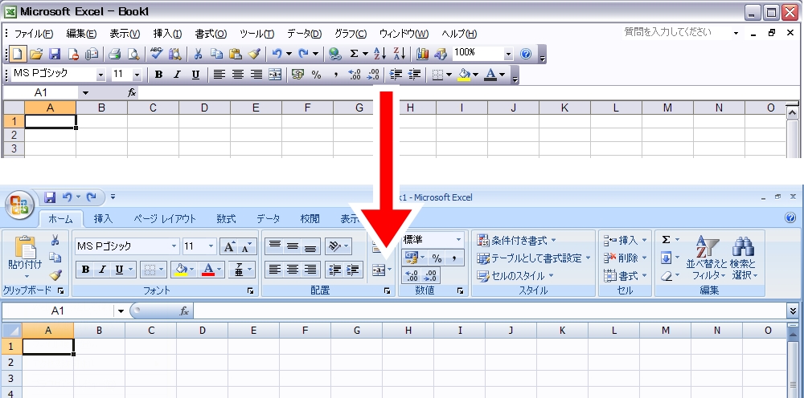Switch to 挿入 tab in Excel 2007
Viewport: 804px width, 398px height.
point(103,218)
